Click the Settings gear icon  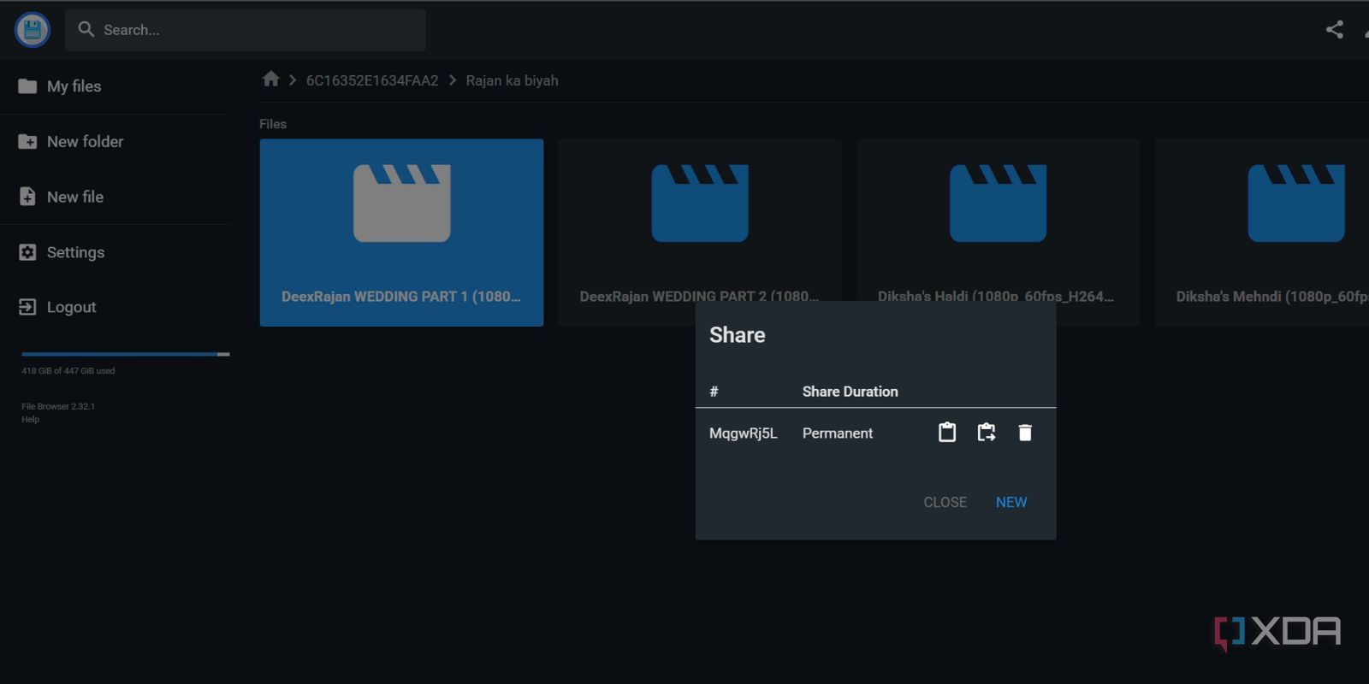pos(27,252)
